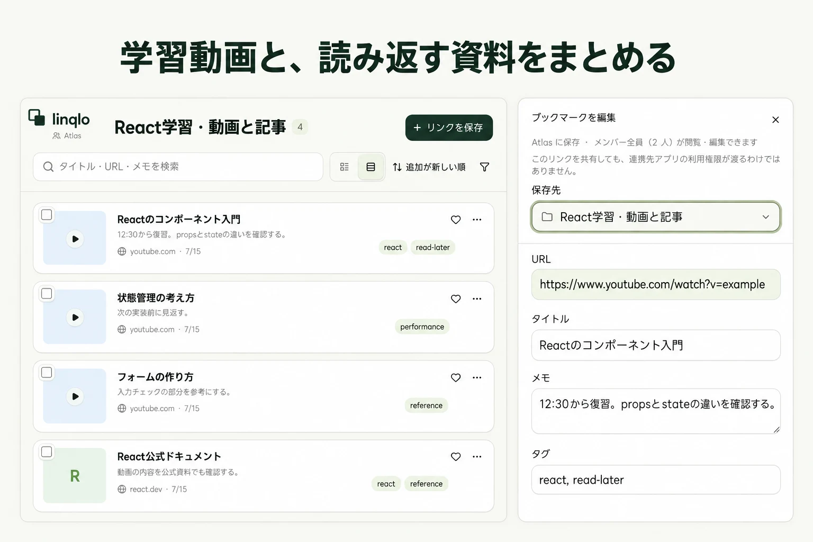Select the React公式ドキュメント checkbox
Viewport: 813px width, 542px height.
coord(47,451)
